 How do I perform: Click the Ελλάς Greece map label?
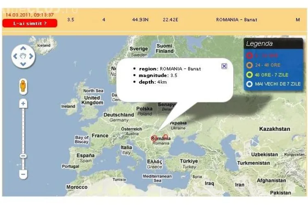[x=154, y=164]
